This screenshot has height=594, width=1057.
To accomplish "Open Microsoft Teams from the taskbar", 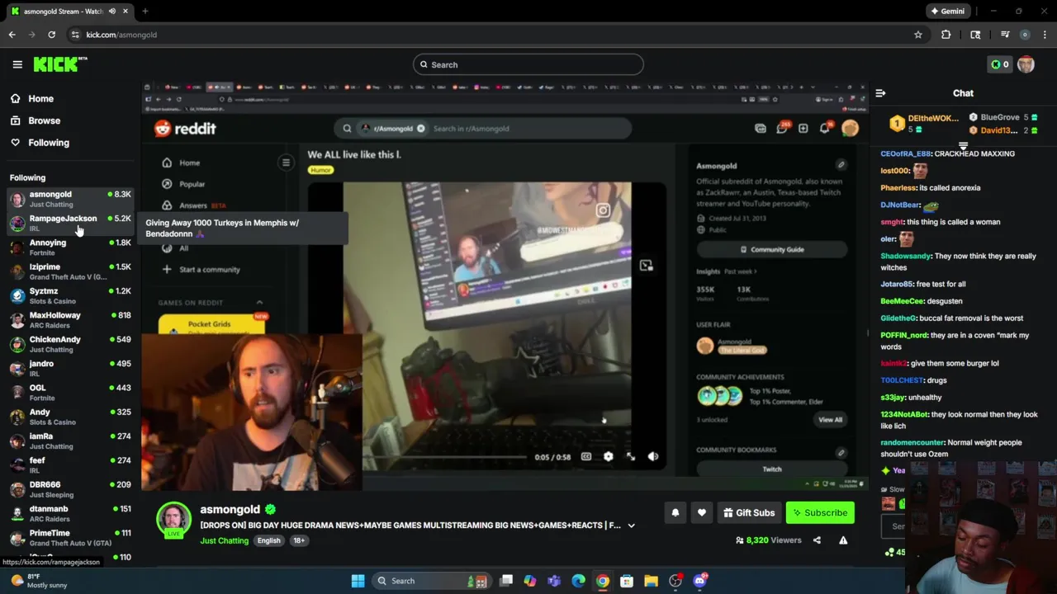I will [x=554, y=581].
